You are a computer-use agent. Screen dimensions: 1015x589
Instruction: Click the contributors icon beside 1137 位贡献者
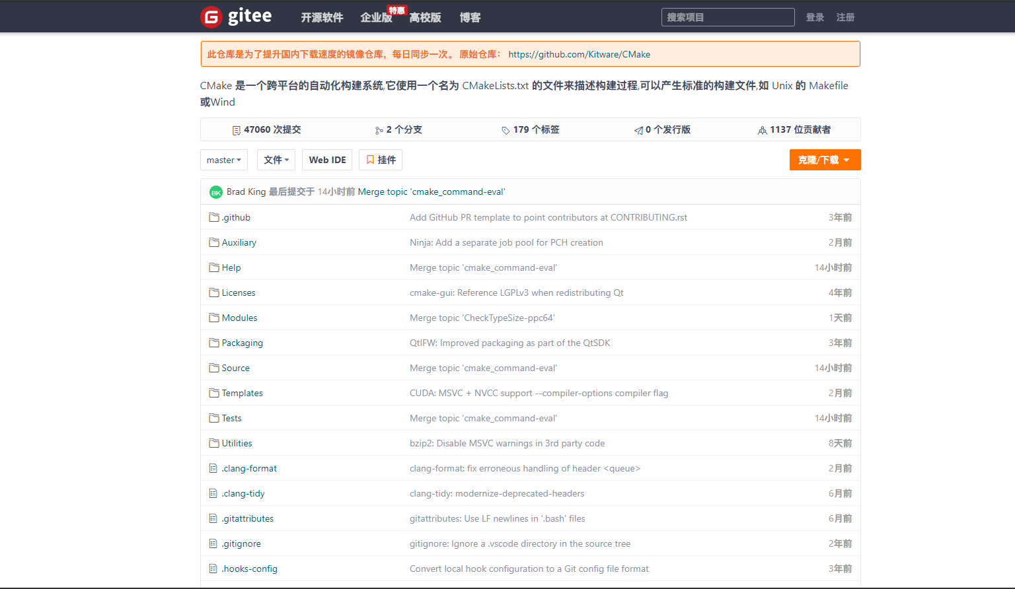pos(763,129)
